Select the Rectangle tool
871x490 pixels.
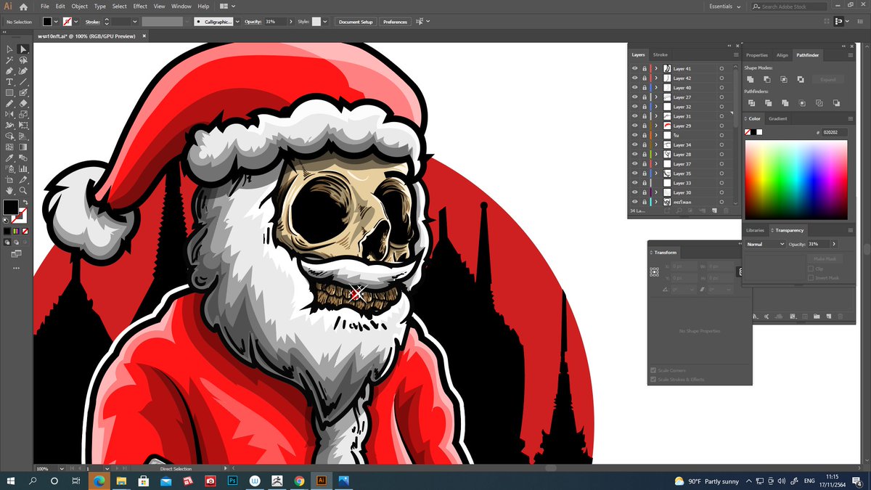pos(9,93)
